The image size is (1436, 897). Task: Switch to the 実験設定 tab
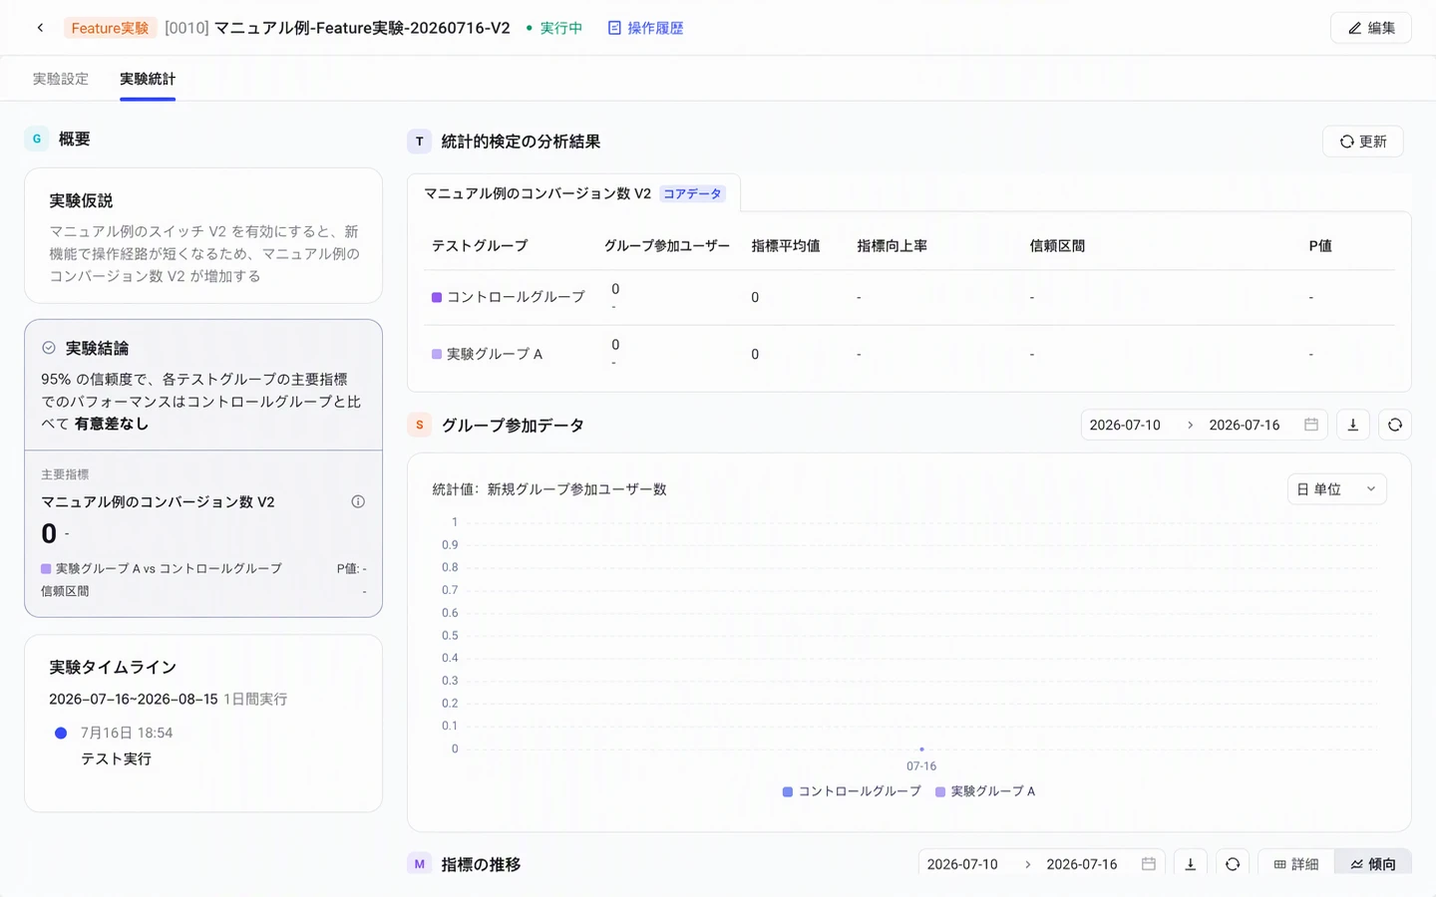pos(61,79)
